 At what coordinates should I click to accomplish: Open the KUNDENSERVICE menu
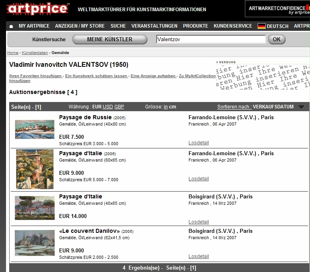tap(232, 26)
